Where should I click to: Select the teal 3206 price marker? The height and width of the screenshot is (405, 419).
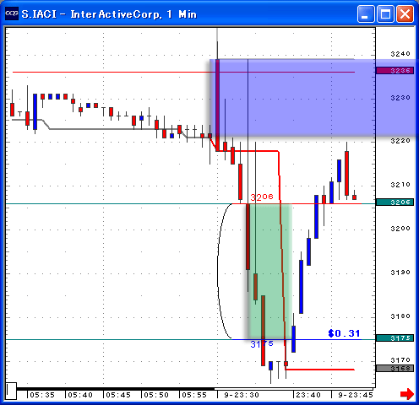(395, 202)
